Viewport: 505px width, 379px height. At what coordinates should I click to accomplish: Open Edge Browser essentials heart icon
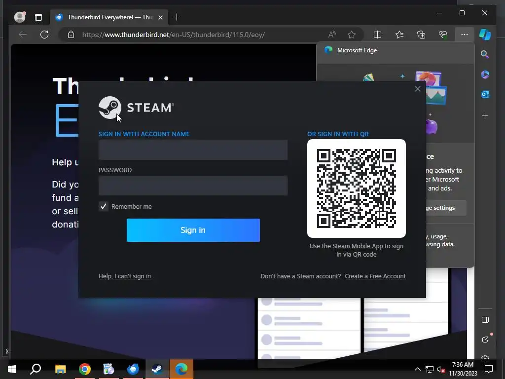(x=443, y=35)
